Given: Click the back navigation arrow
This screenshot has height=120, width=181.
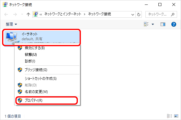Looking at the screenshot, I should pos(7,14).
